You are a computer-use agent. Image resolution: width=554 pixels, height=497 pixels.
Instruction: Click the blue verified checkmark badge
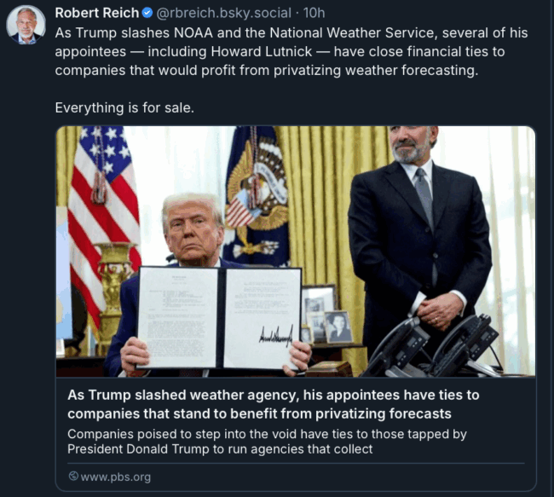tap(147, 13)
